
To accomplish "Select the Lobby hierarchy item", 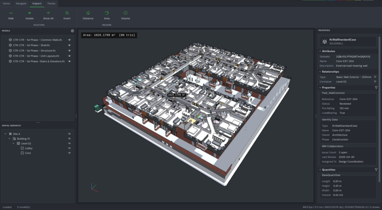I will (x=29, y=148).
